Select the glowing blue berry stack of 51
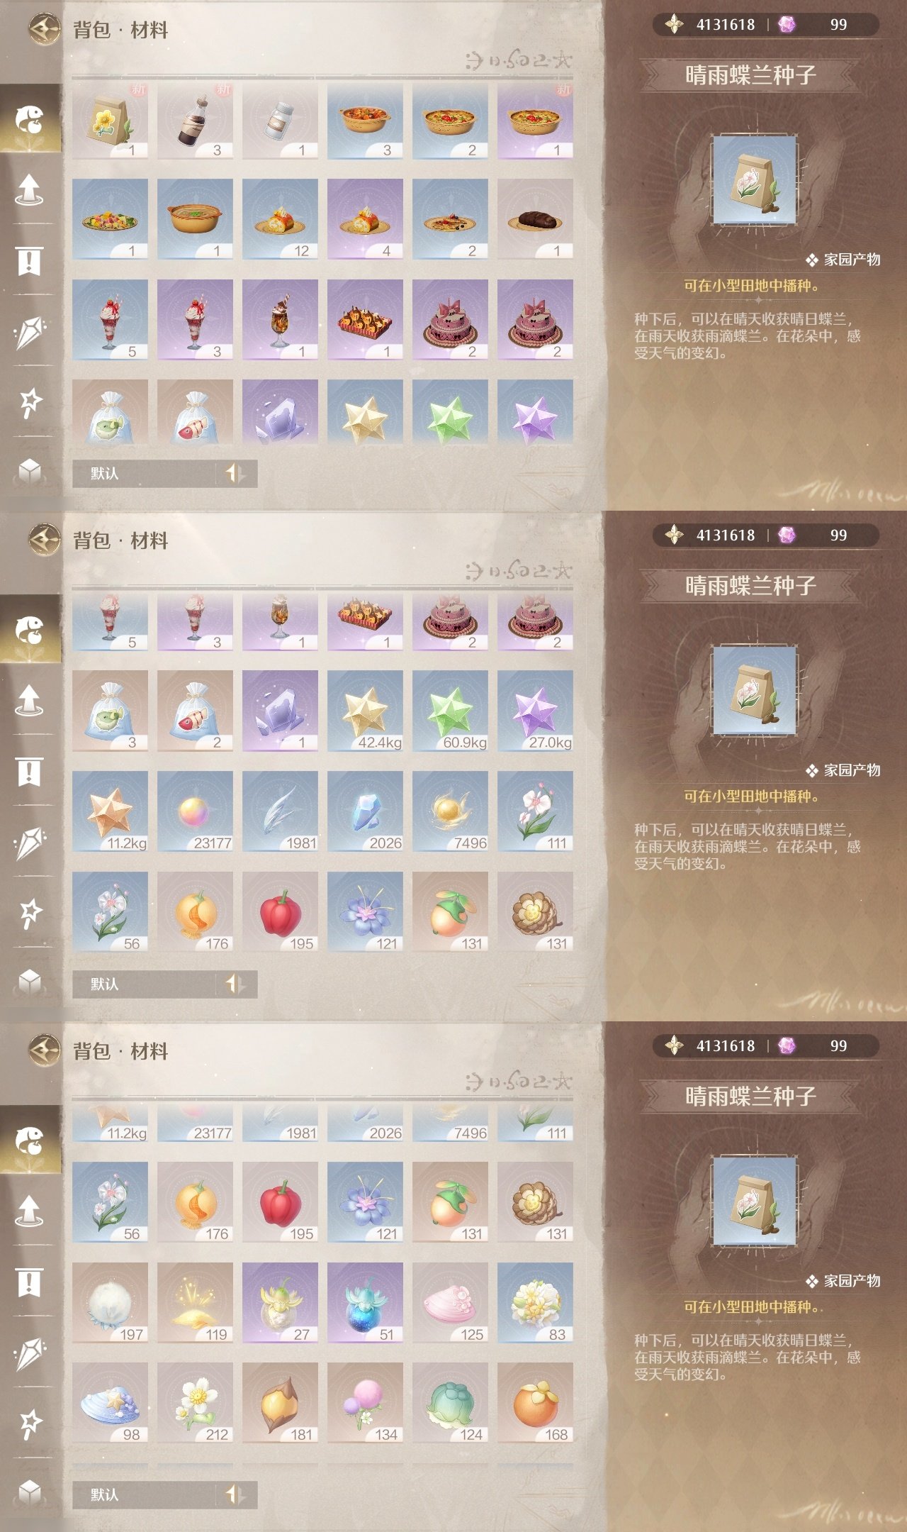The height and width of the screenshot is (1532, 907). tap(365, 1302)
